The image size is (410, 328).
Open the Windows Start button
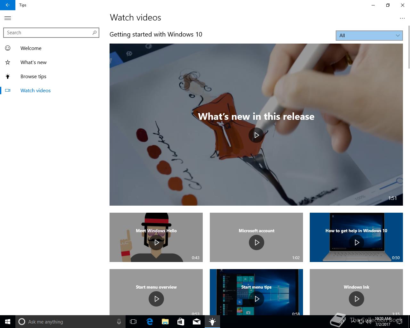pyautogui.click(x=8, y=322)
